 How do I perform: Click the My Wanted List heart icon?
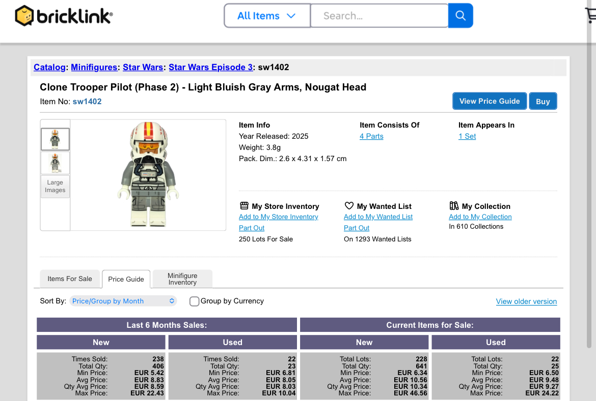[x=349, y=206]
